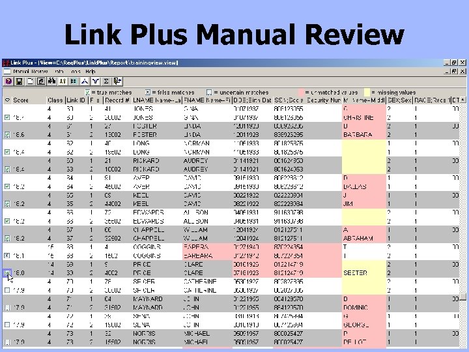
Task: Click the LNAME column header
Action: (157, 100)
